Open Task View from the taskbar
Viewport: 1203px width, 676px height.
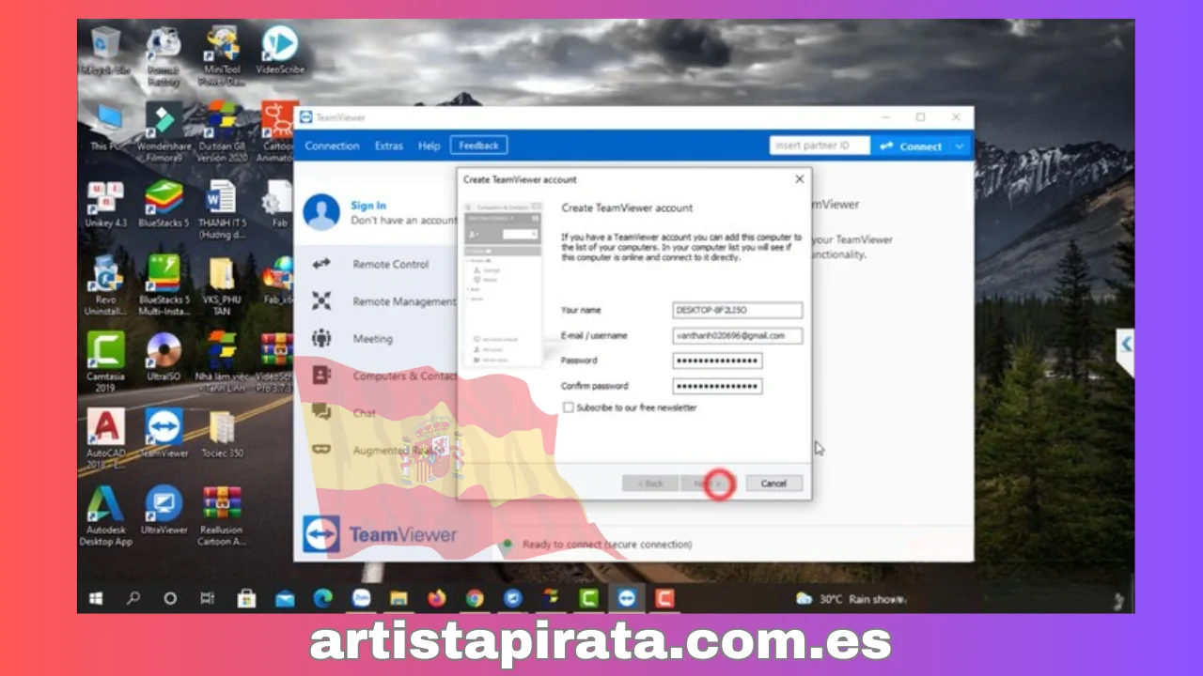tap(208, 598)
